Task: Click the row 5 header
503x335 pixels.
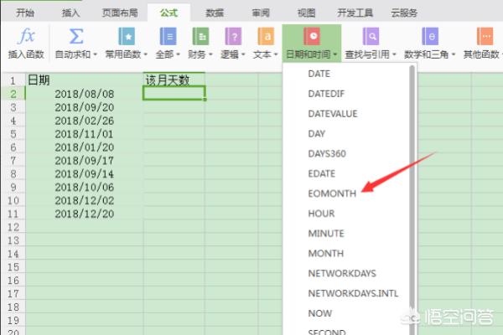Action: coord(13,133)
